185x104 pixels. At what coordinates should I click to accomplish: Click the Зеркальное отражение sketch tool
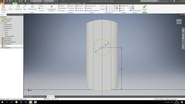(x=92, y=10)
